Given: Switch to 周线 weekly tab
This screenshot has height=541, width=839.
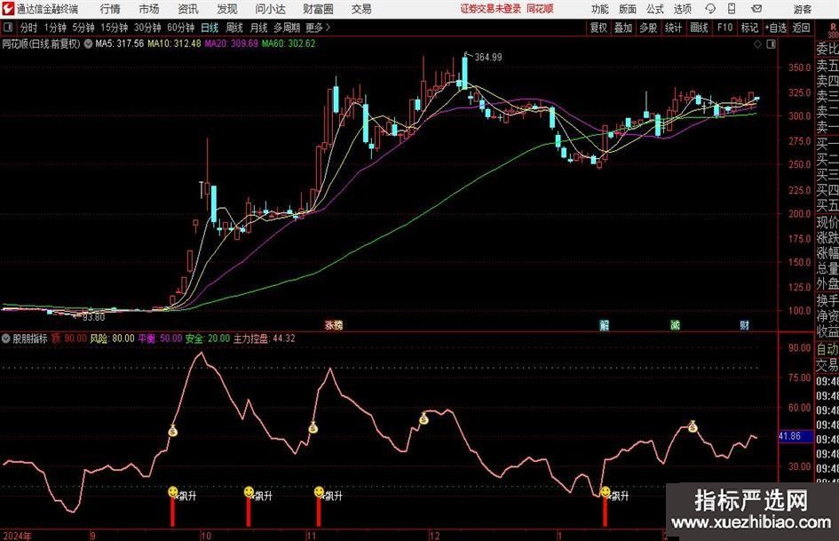Looking at the screenshot, I should (234, 28).
